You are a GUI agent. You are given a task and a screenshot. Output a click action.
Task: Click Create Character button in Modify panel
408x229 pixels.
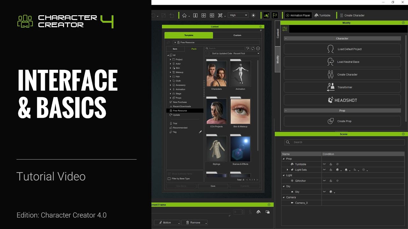[342, 74]
